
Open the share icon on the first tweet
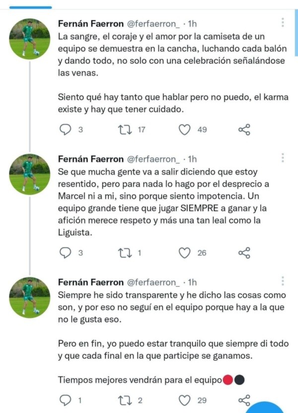coord(243,129)
